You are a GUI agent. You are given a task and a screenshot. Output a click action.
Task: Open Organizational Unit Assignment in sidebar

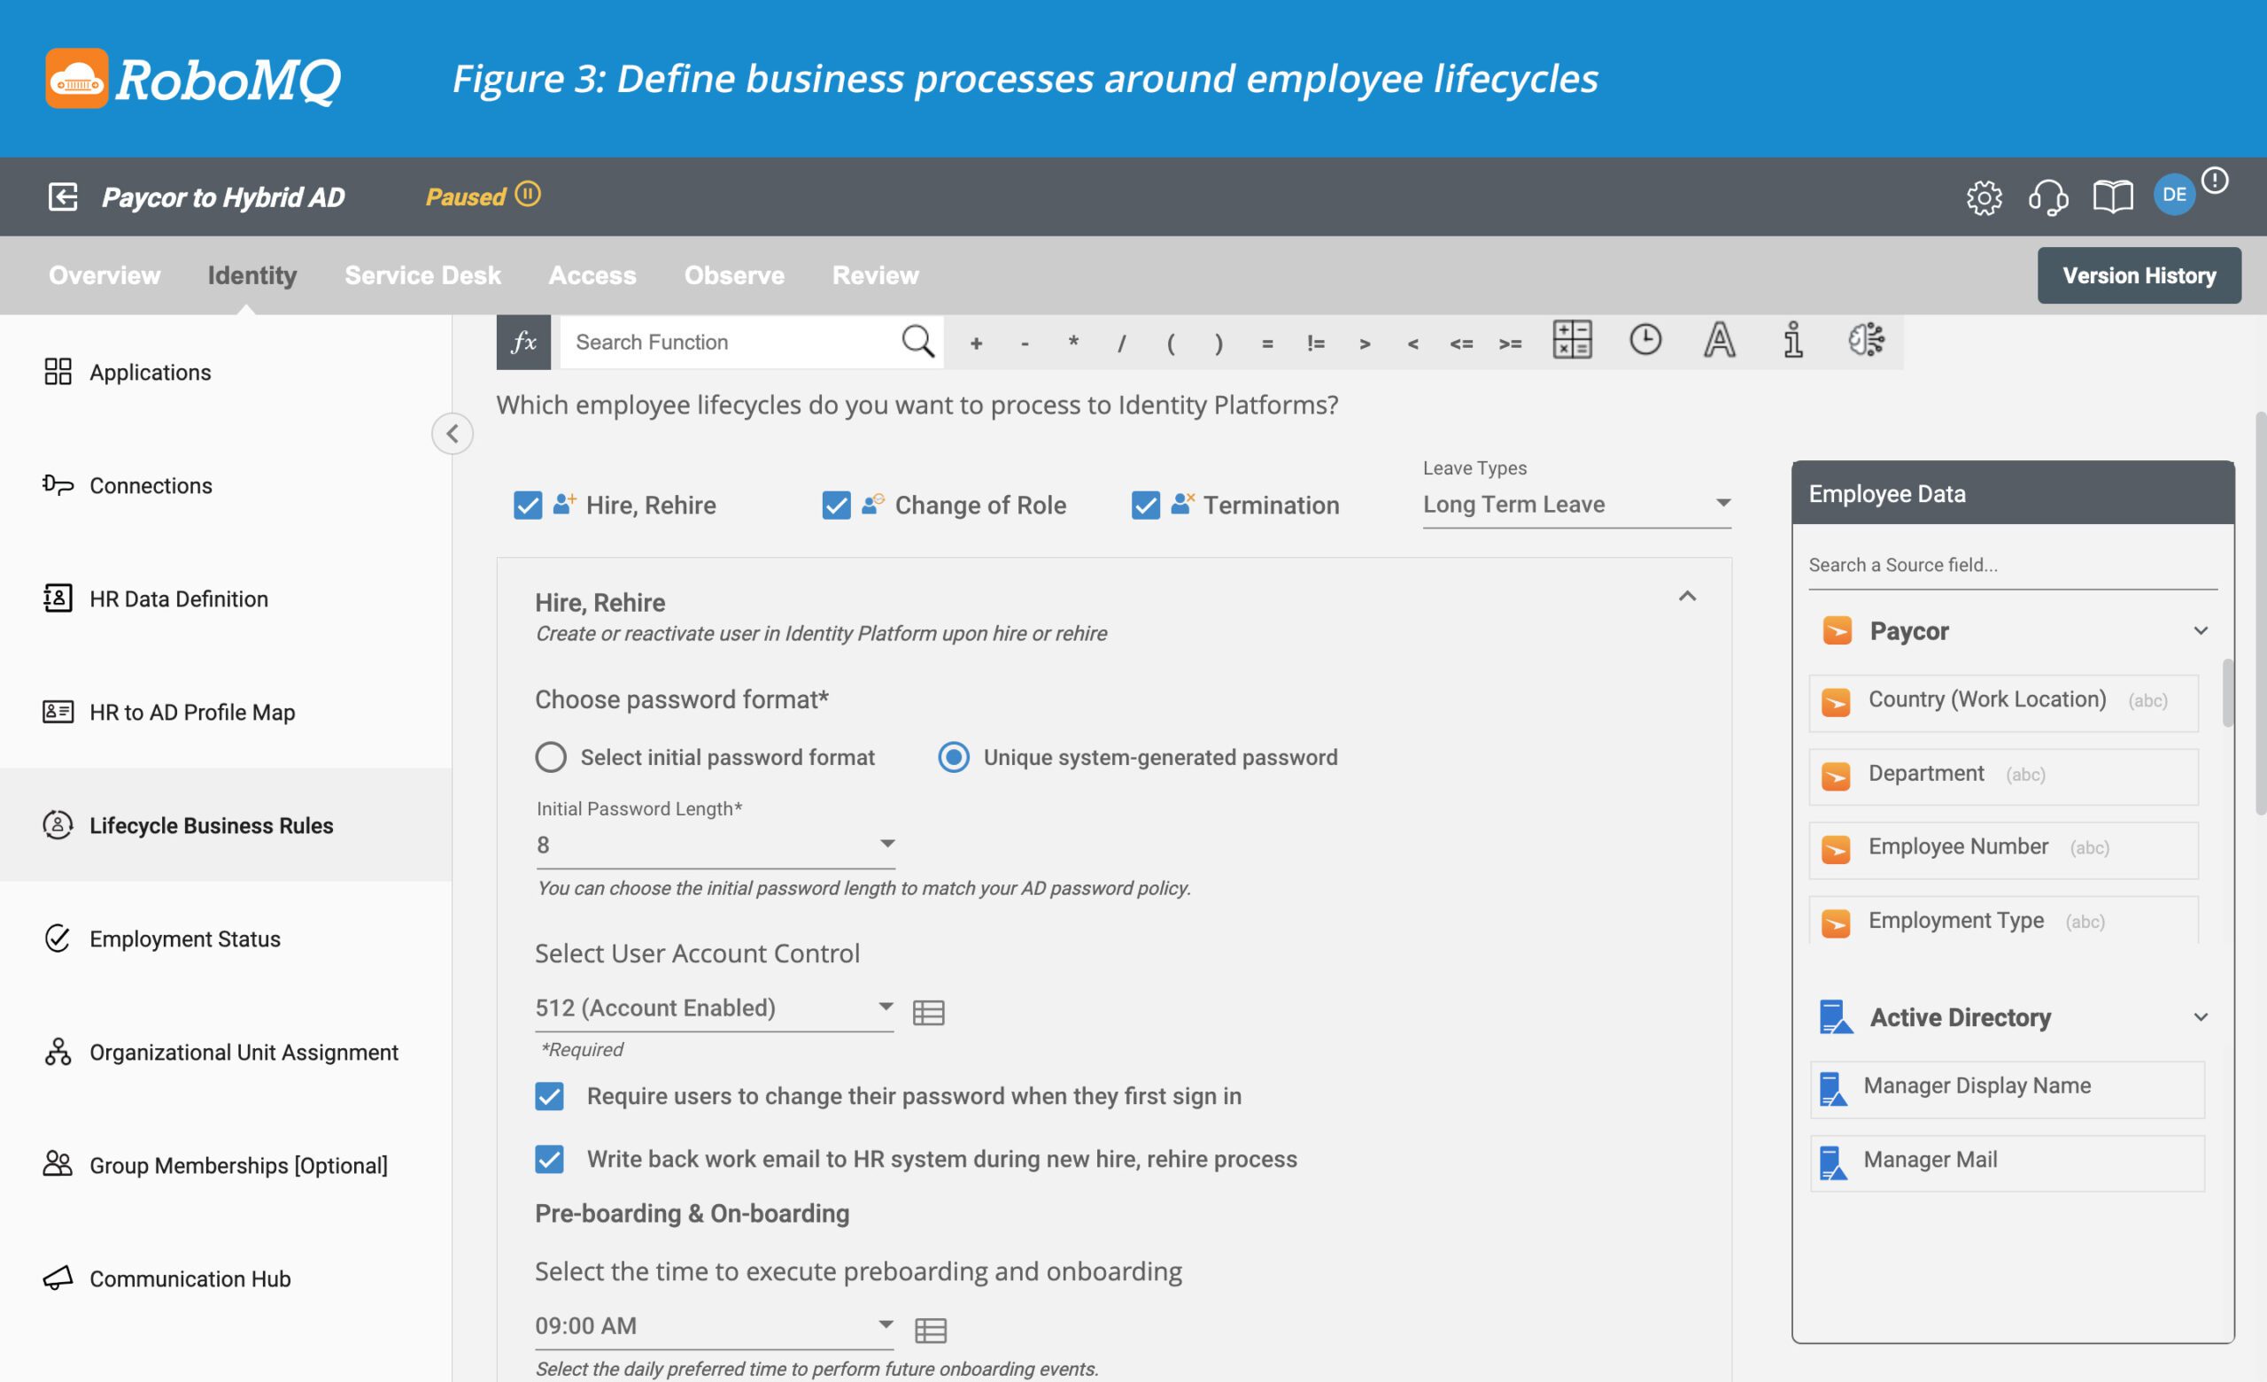pyautogui.click(x=244, y=1052)
